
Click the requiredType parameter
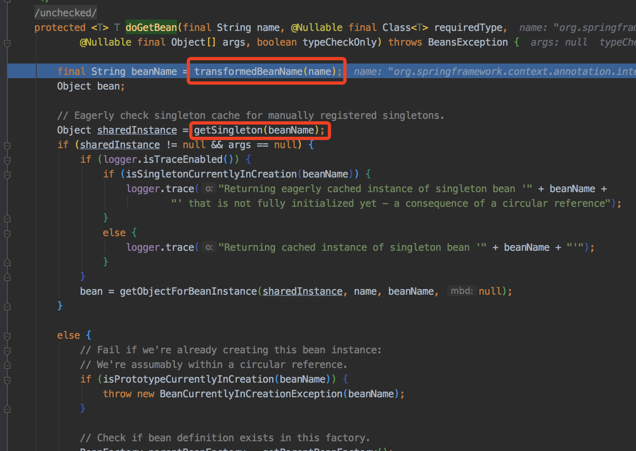pos(468,27)
